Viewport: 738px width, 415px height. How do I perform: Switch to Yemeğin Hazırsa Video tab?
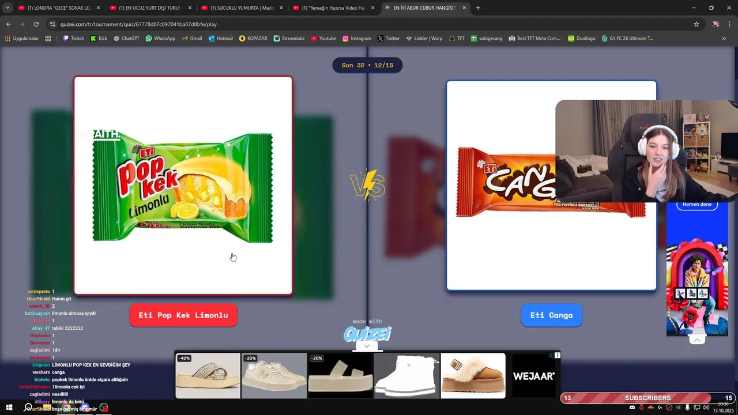[333, 8]
